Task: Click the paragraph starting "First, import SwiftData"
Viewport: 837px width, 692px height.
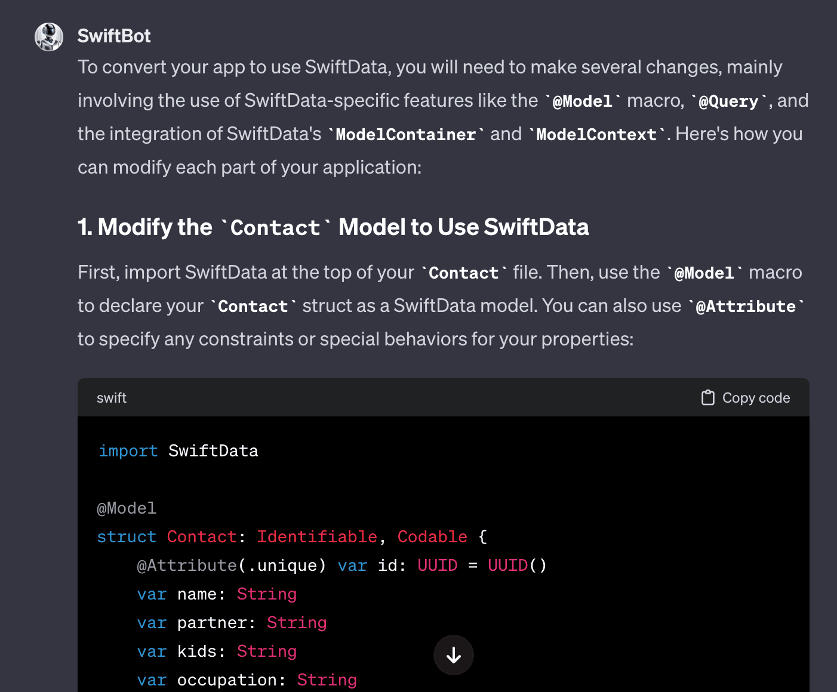Action: tap(442, 306)
